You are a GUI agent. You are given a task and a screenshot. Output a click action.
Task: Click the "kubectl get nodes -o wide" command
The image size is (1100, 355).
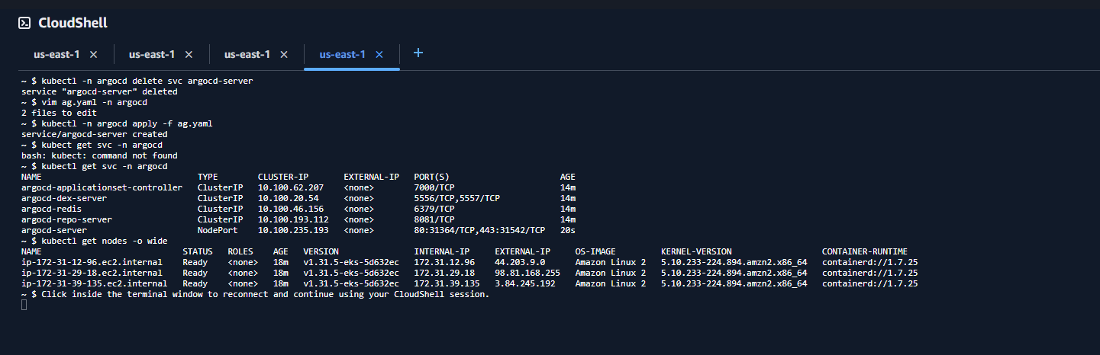(105, 241)
